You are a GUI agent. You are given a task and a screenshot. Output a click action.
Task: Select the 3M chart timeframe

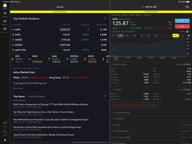[149, 35]
